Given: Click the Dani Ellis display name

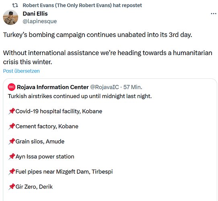Looking at the screenshot, I should [x=35, y=14].
